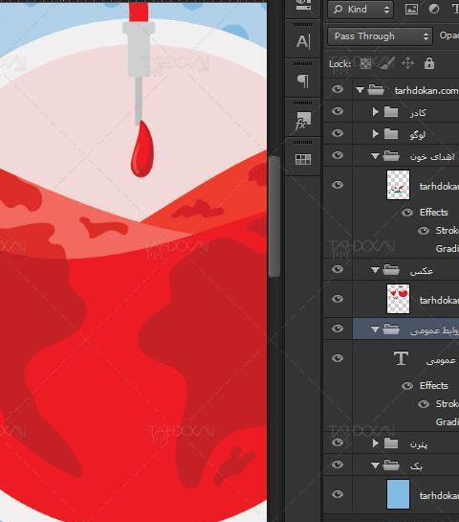459x522 pixels.
Task: Lock transparent pixels checkerboard icon
Action: 365,63
